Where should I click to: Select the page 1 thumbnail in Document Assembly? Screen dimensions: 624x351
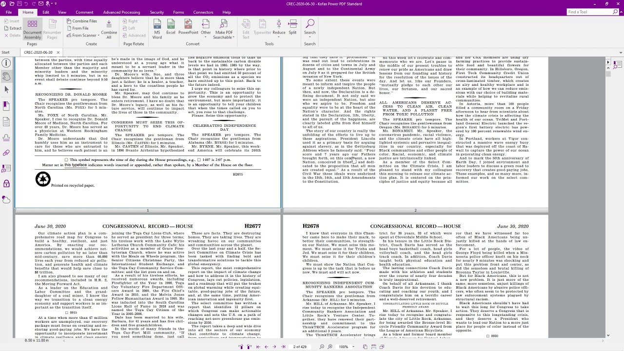coord(148,132)
